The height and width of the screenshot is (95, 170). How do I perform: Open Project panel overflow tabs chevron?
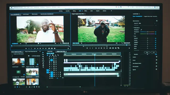coord(40,51)
